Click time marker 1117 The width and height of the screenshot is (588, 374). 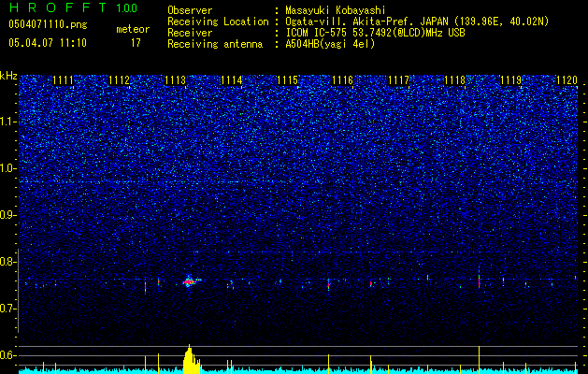click(x=399, y=80)
